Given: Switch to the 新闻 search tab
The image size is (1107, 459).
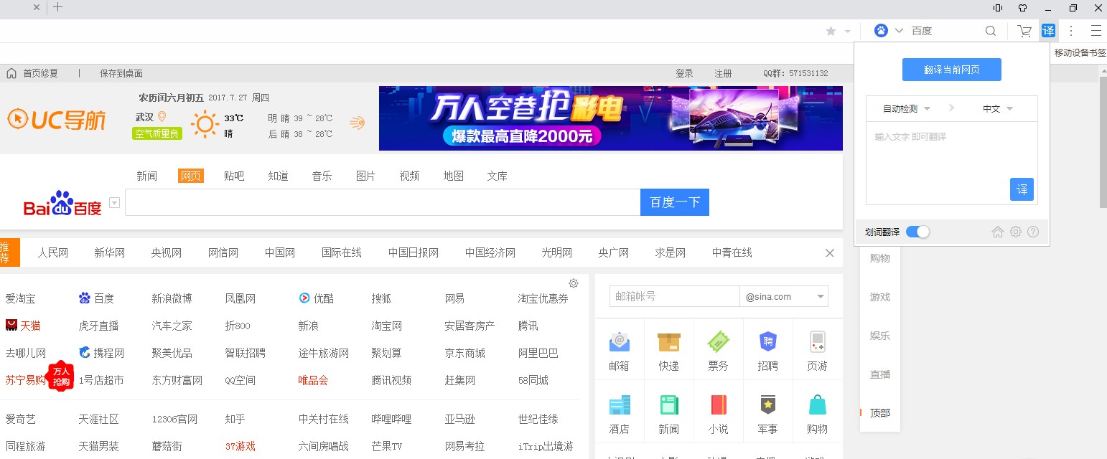Looking at the screenshot, I should click(146, 175).
